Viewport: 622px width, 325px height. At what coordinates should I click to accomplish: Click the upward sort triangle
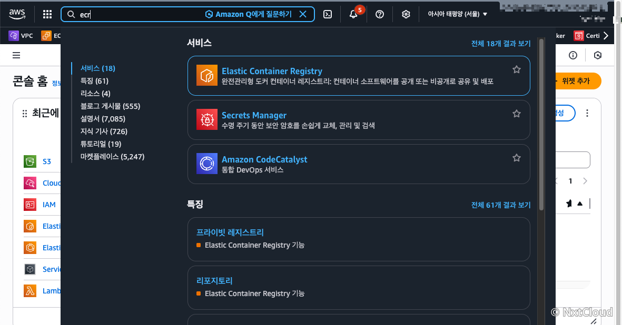click(x=580, y=204)
